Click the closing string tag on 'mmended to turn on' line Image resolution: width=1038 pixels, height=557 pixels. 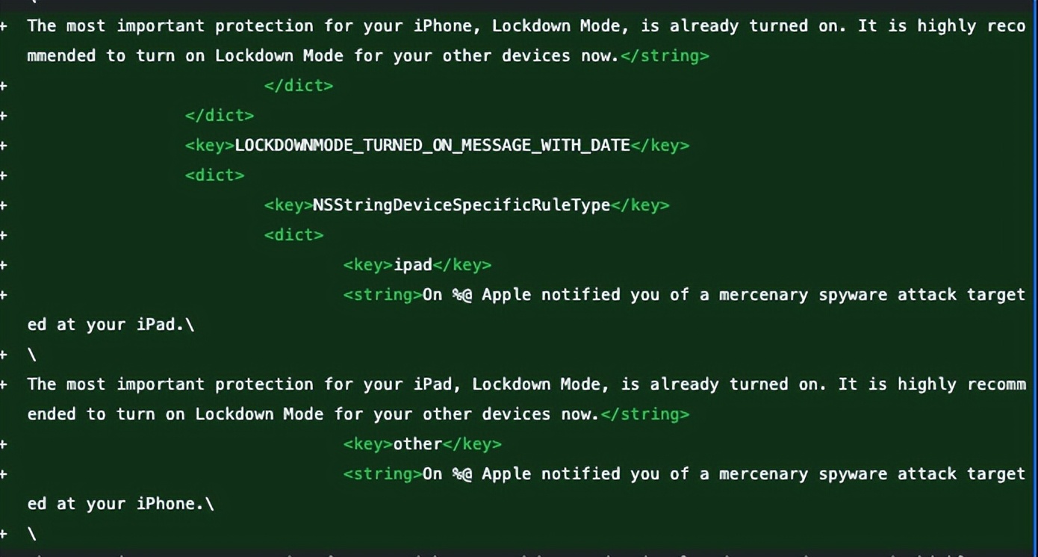click(665, 55)
